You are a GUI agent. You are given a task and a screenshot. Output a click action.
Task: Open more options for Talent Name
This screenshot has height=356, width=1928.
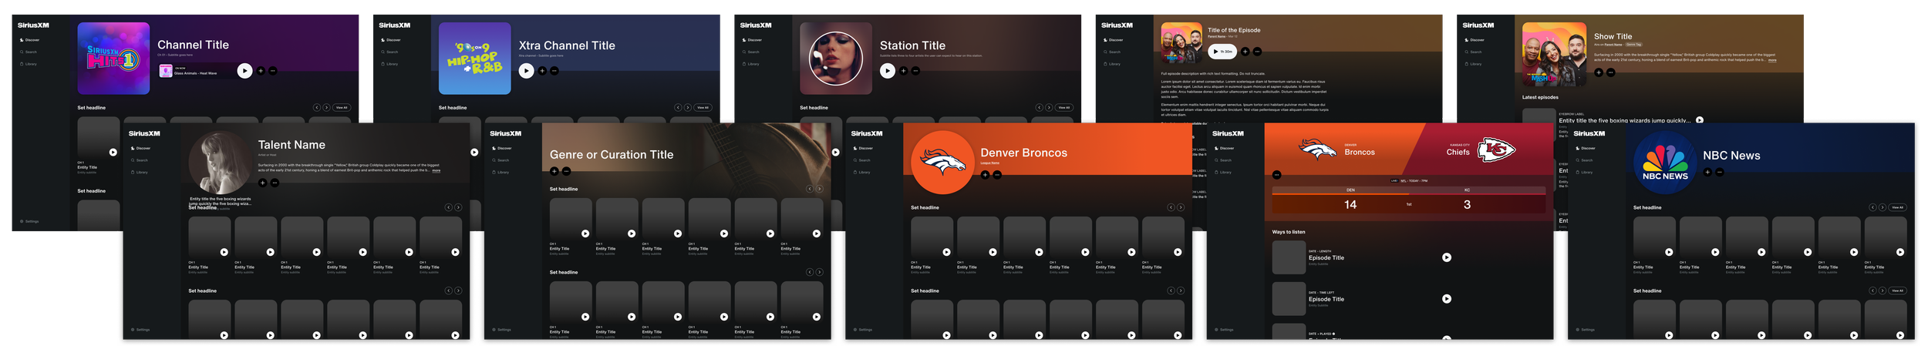(x=275, y=183)
